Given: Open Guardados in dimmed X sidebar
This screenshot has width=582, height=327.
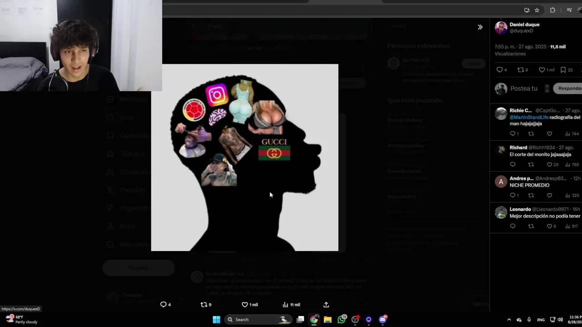Looking at the screenshot, I should [x=129, y=135].
